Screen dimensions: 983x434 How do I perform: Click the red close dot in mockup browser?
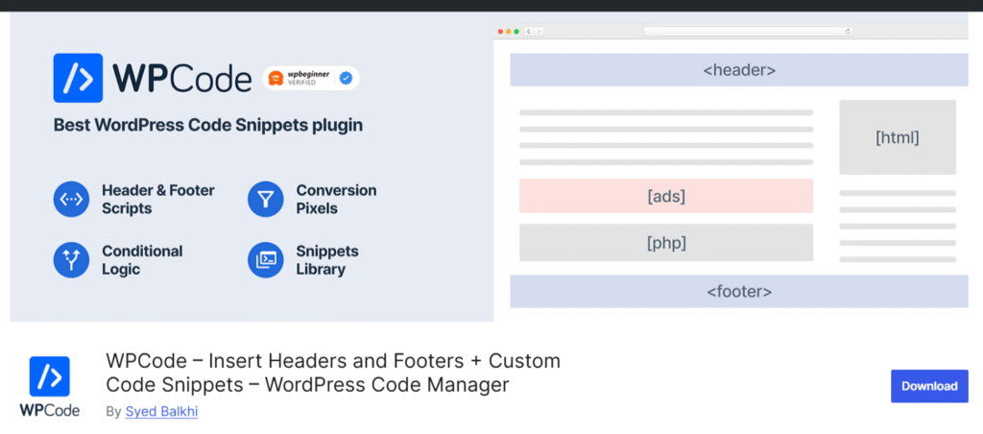[500, 32]
